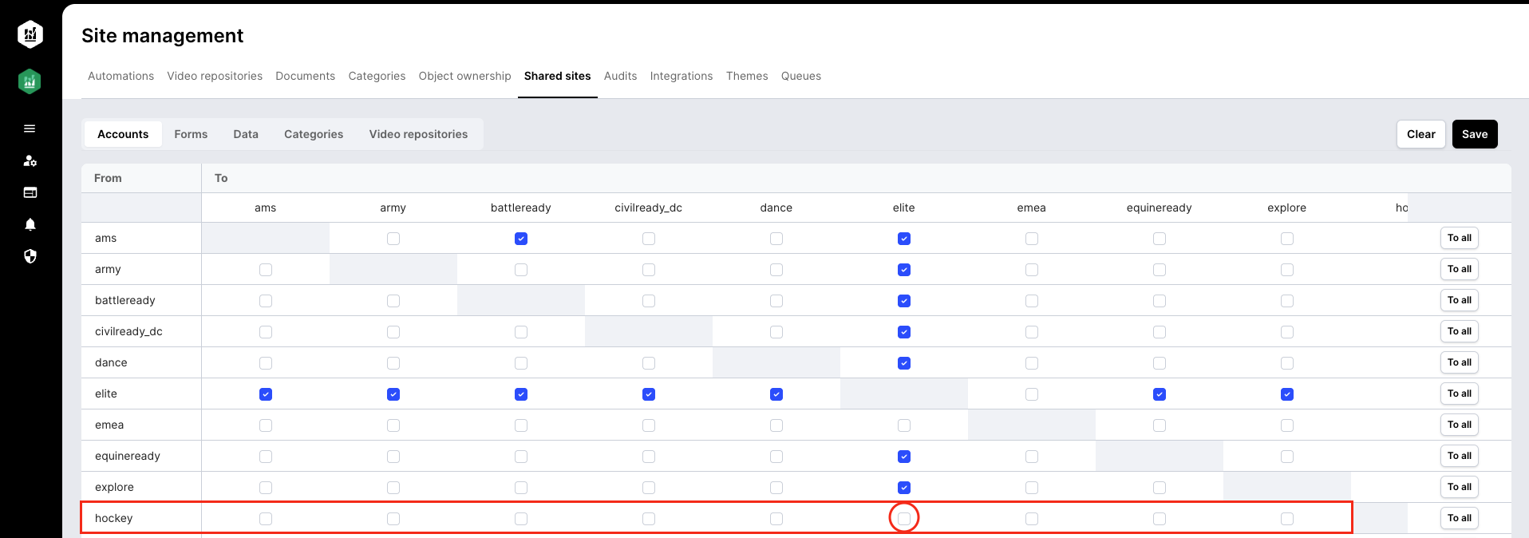This screenshot has height=538, width=1529.
Task: Switch to Video repositories top tab
Action: coord(215,76)
